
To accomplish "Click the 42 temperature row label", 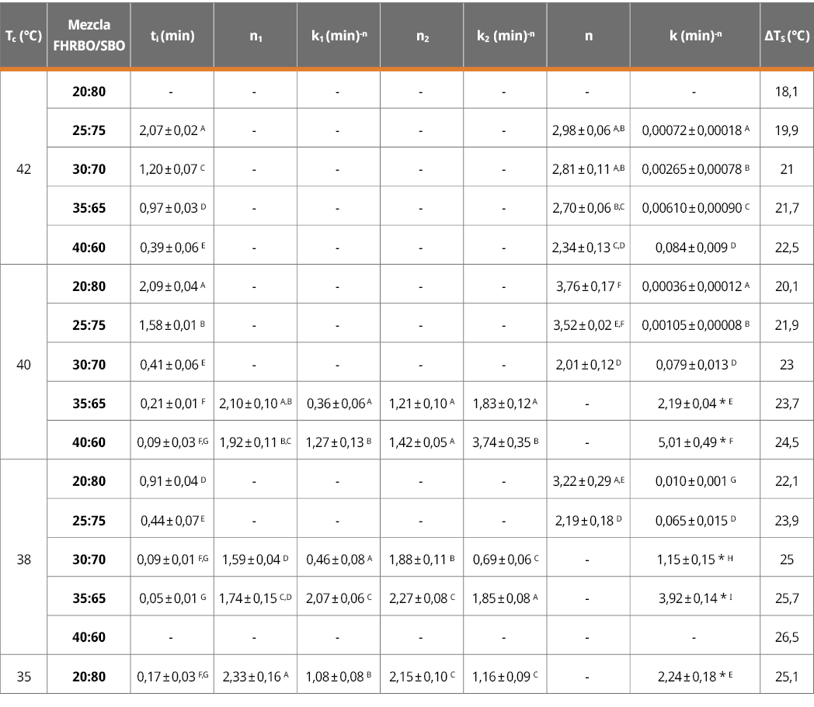I will pyautogui.click(x=23, y=170).
